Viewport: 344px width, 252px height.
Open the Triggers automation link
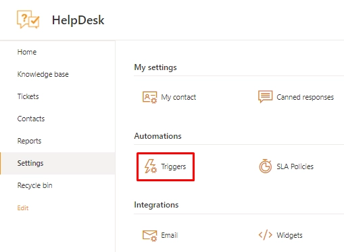(174, 166)
